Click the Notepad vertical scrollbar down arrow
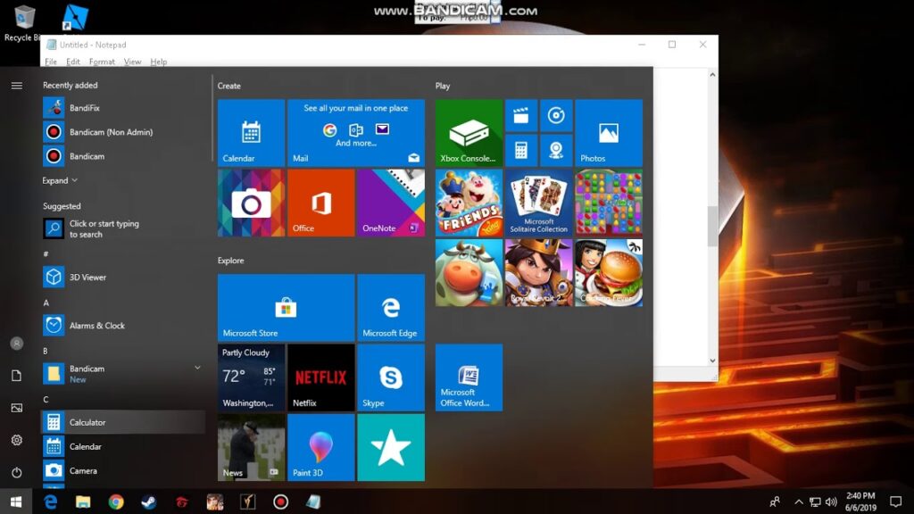Viewport: 914px width, 514px height. click(x=712, y=361)
